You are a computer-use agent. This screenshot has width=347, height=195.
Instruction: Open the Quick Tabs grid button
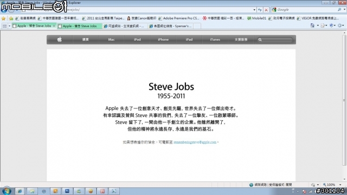pos(4,26)
